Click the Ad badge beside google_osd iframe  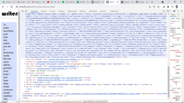click(151, 84)
